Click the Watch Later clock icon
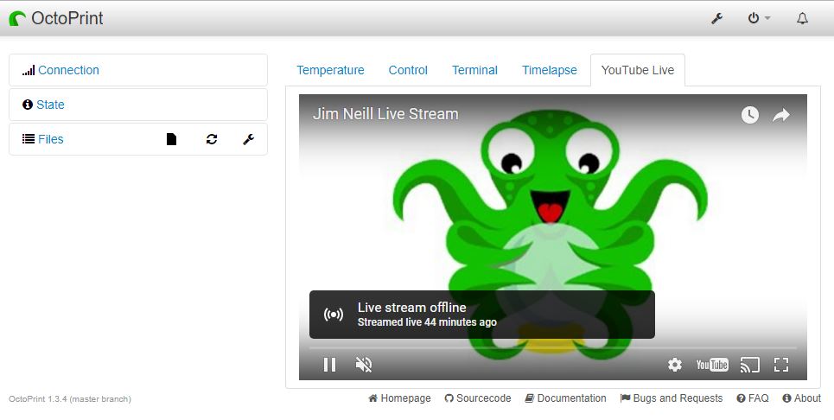834x420 pixels. click(749, 115)
